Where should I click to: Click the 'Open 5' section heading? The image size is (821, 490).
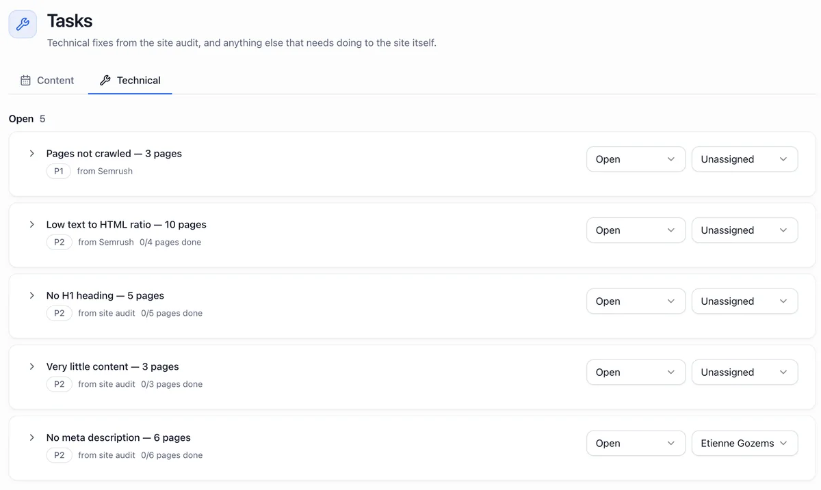tap(27, 119)
